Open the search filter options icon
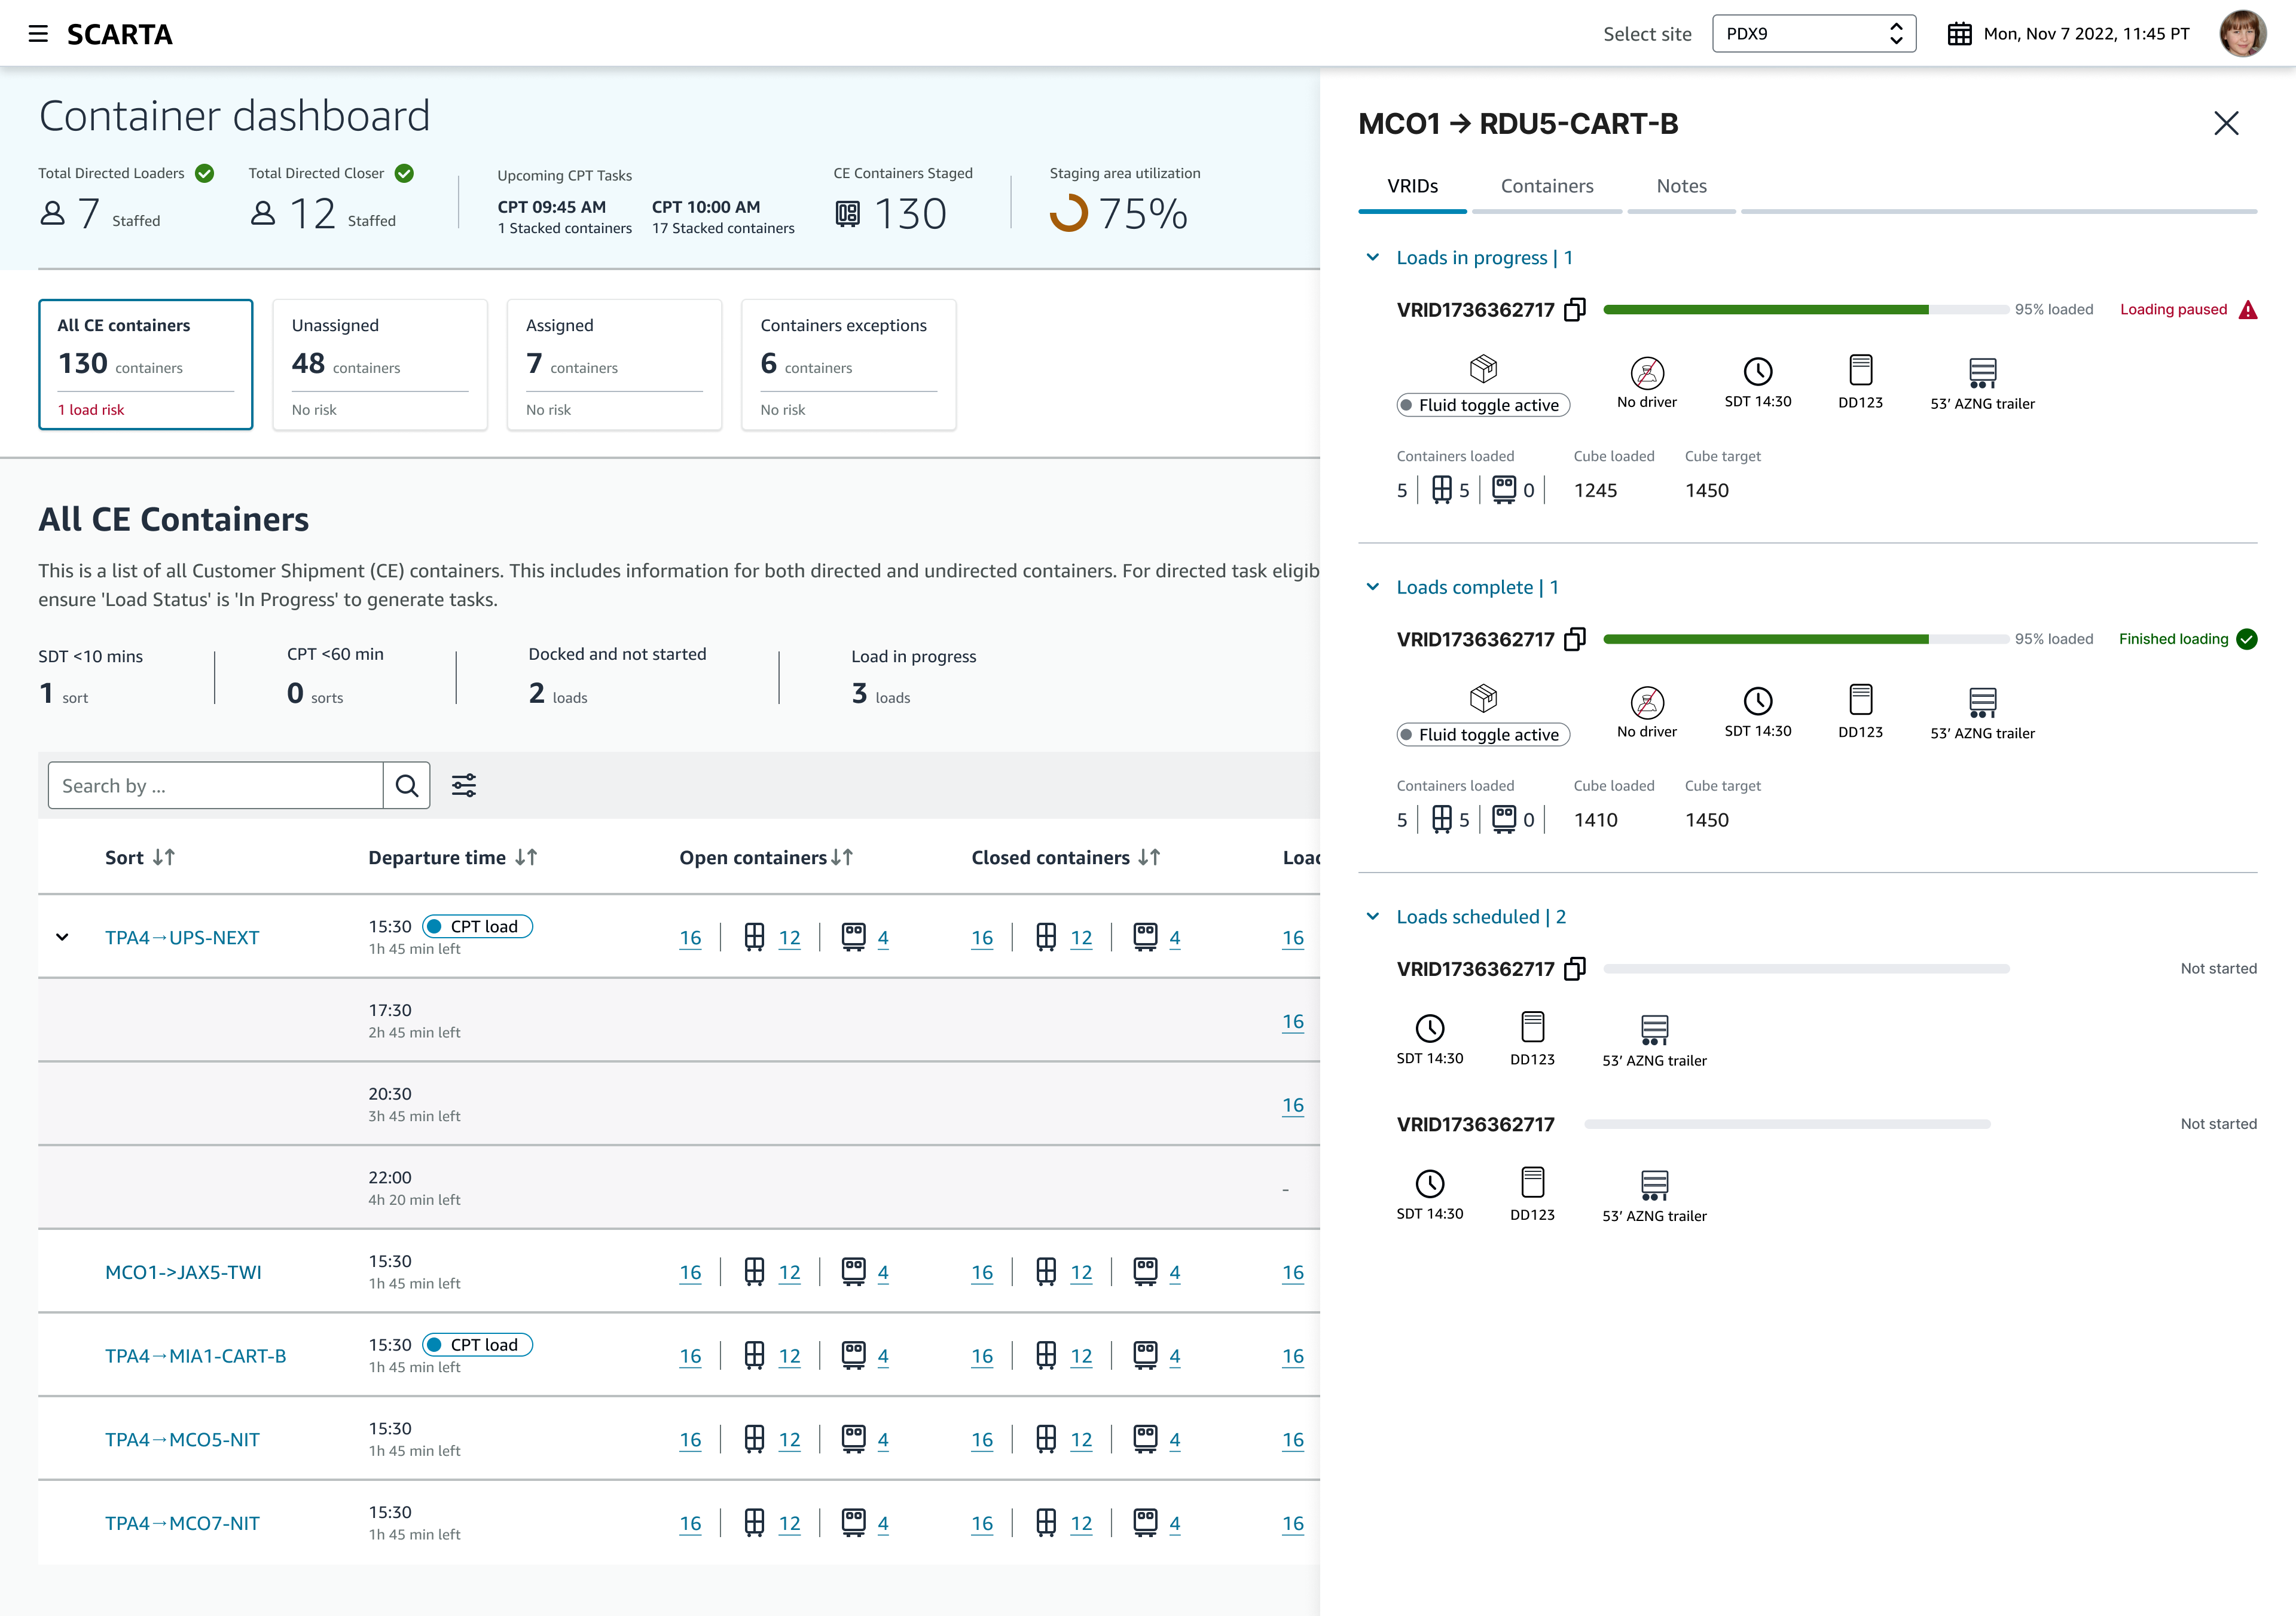The image size is (2296, 1616). 463,785
